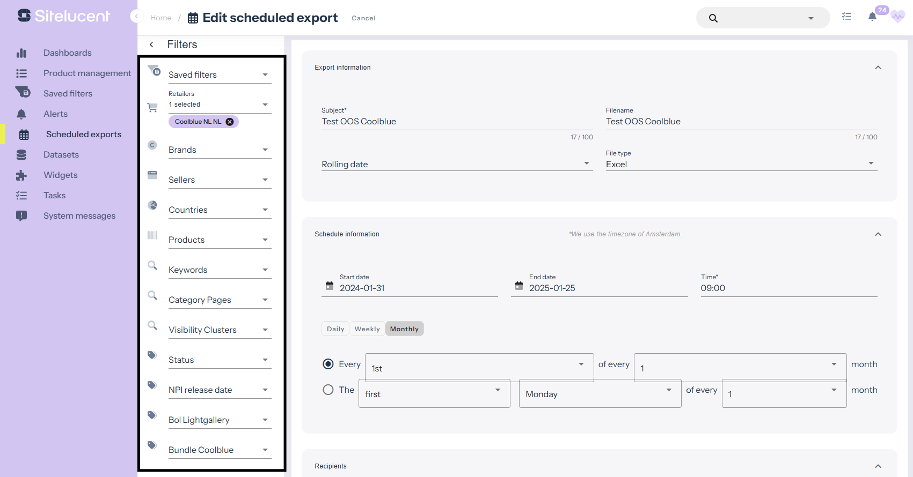Image resolution: width=913 pixels, height=477 pixels.
Task: Select the 'Every' radio button
Action: pyautogui.click(x=328, y=364)
